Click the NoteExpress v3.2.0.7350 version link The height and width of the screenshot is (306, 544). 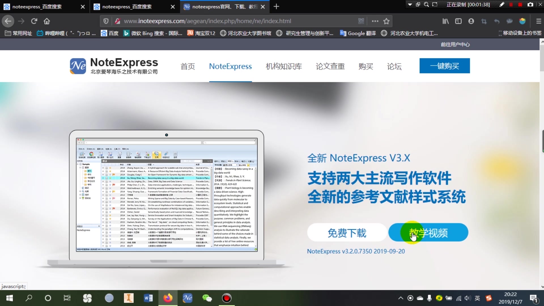click(356, 251)
